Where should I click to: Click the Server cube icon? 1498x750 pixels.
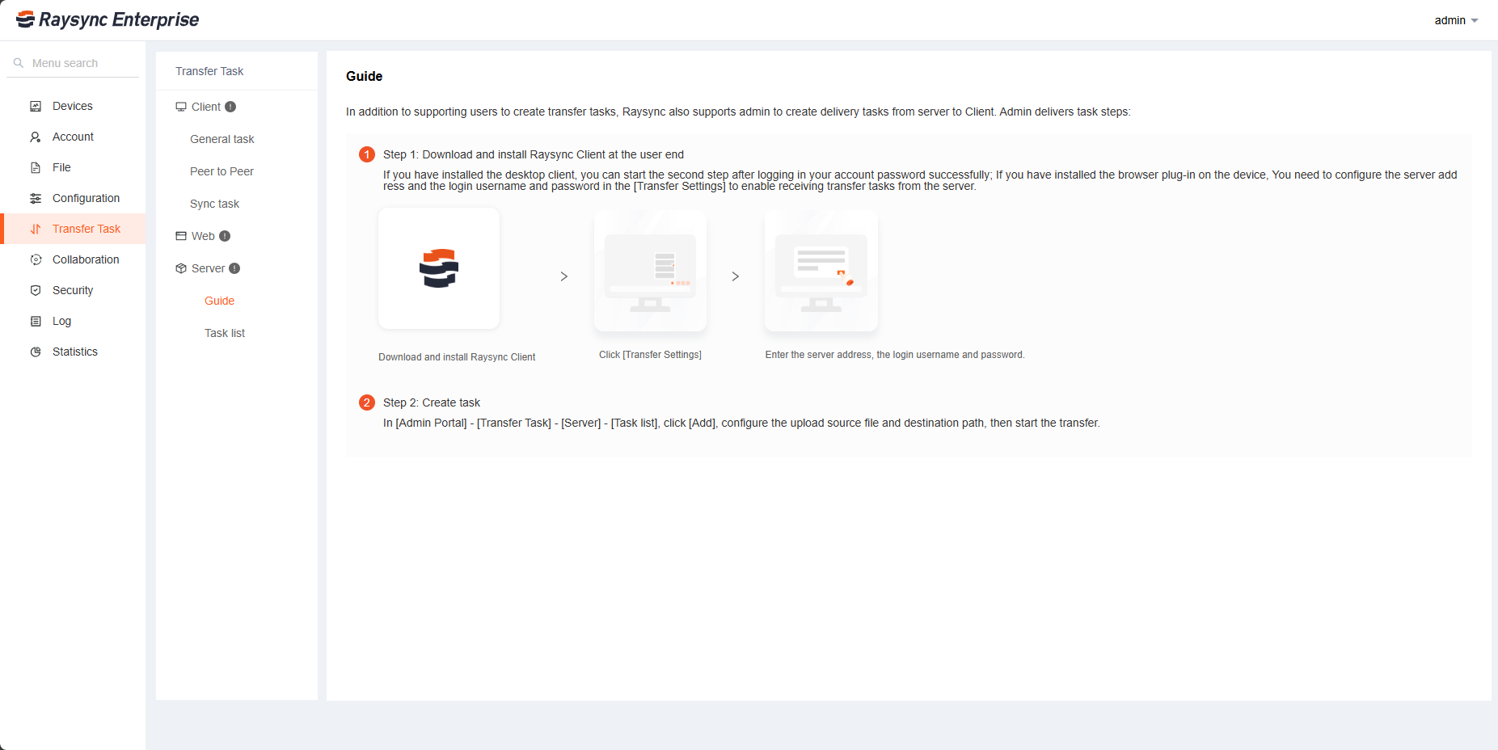[x=181, y=268]
